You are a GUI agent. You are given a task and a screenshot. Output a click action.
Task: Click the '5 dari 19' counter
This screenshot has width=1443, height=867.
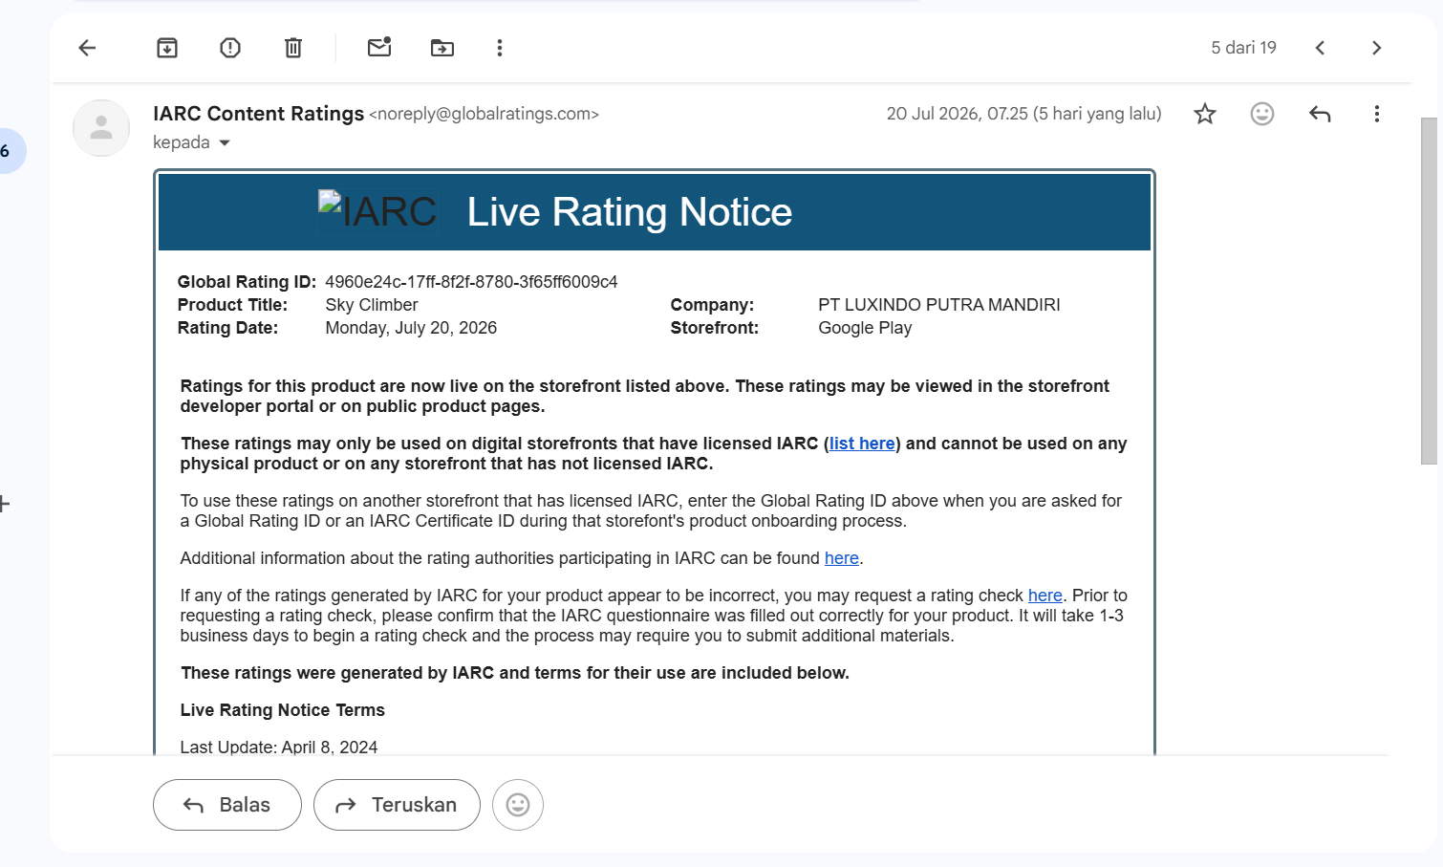[x=1243, y=48]
